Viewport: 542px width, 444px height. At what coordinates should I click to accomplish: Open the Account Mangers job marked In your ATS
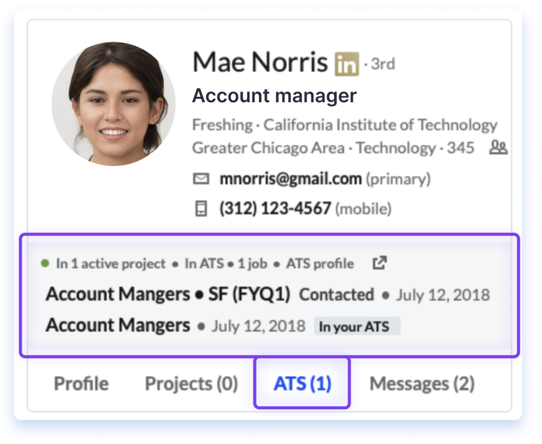(x=118, y=325)
